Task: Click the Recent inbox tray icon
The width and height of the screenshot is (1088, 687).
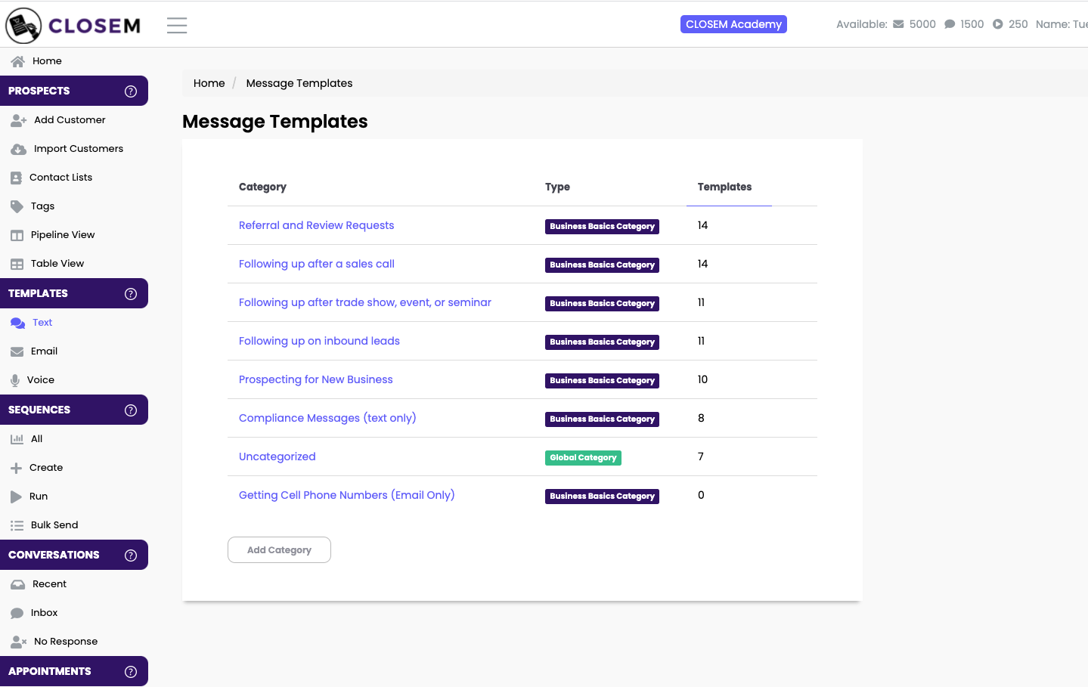Action: click(x=18, y=584)
